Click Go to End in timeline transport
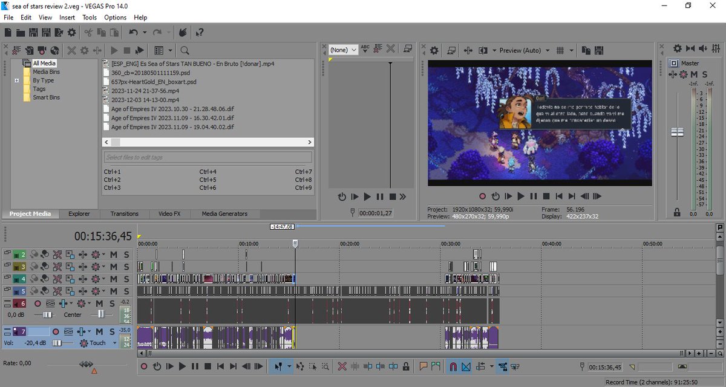Screen dimensions: 726x387 click(234, 366)
